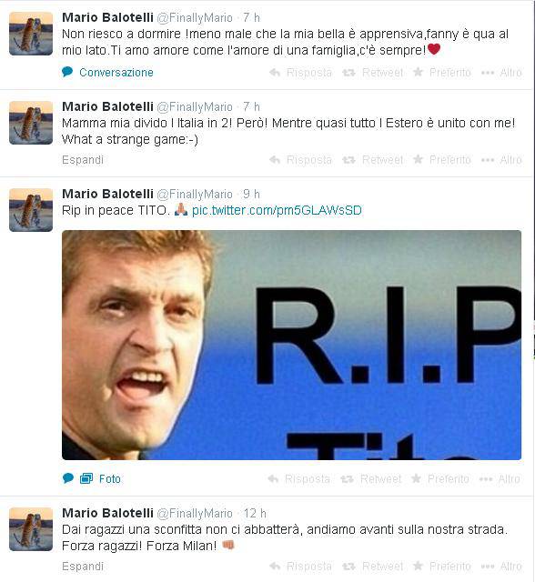Retweet the 'Rip in peace TITO' tweet
Screen dimensions: 535x582
(371, 479)
